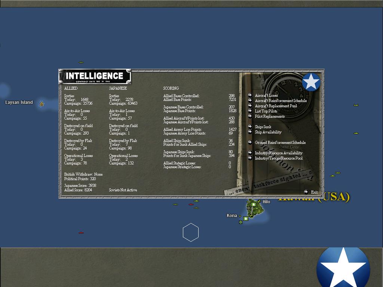This screenshot has height=287, width=383.
Task: Select the Laysan Island base icon
Action: tap(42, 104)
